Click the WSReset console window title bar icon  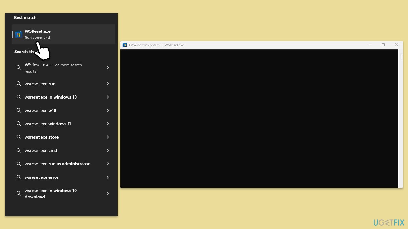(125, 45)
